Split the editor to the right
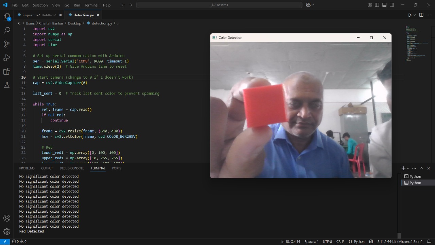Screen dimensions: 435x245 click(421, 15)
